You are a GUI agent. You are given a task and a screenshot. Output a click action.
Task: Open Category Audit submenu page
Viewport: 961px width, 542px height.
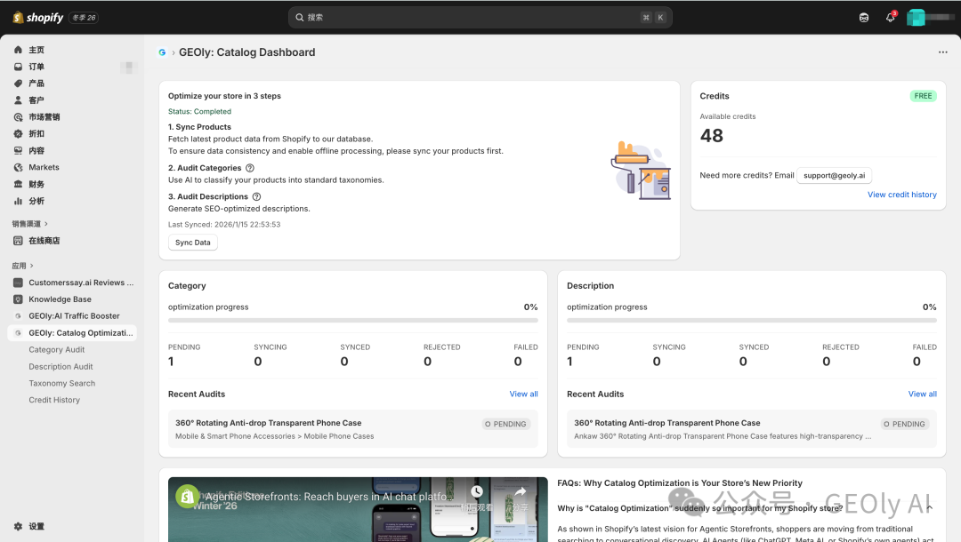56,350
